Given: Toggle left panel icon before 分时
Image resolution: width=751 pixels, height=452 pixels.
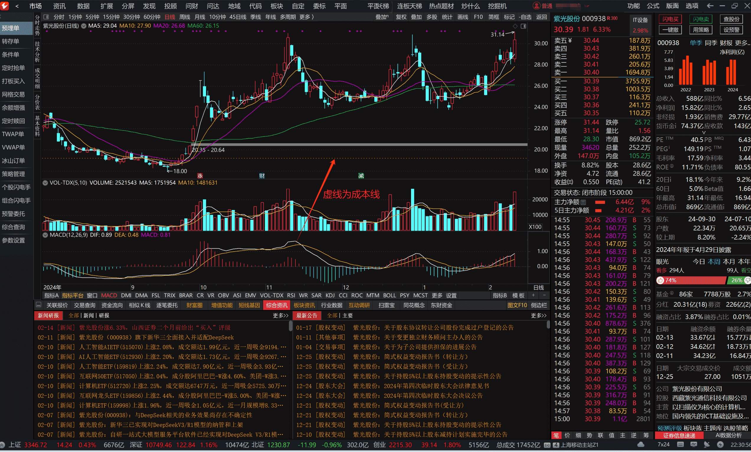Looking at the screenshot, I should point(46,17).
